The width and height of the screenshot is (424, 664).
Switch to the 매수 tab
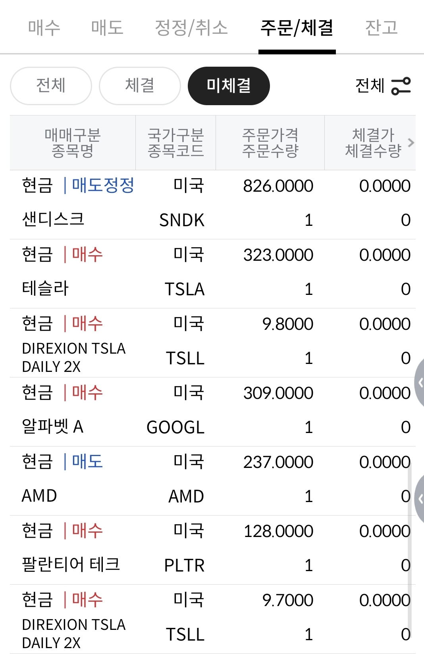(x=44, y=27)
